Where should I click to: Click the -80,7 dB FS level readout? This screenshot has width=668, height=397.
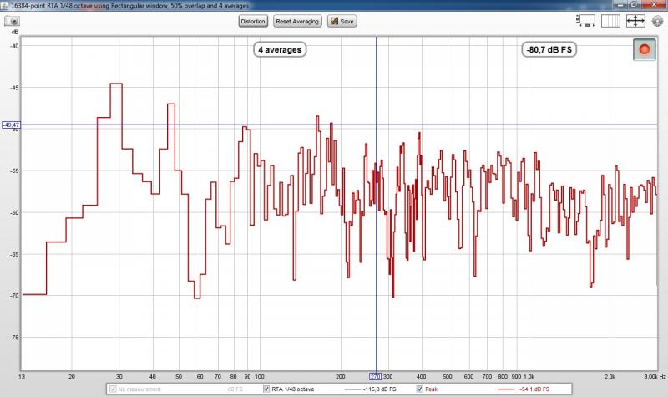549,50
